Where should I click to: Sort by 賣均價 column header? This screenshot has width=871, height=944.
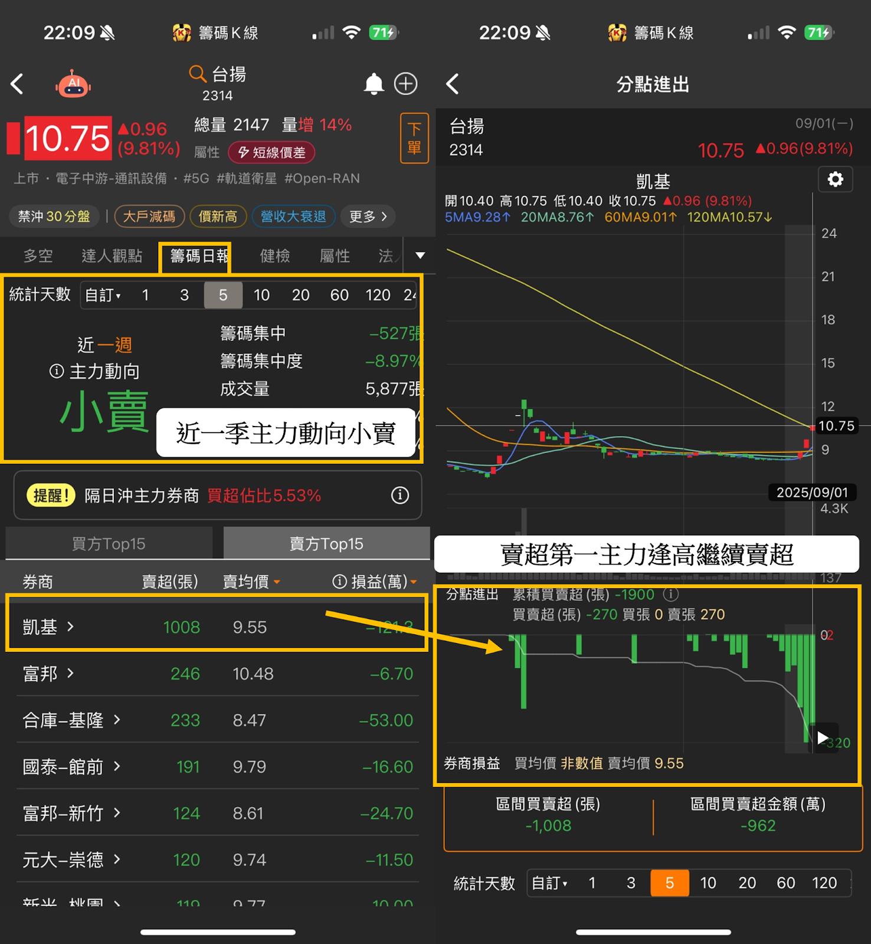tap(250, 582)
